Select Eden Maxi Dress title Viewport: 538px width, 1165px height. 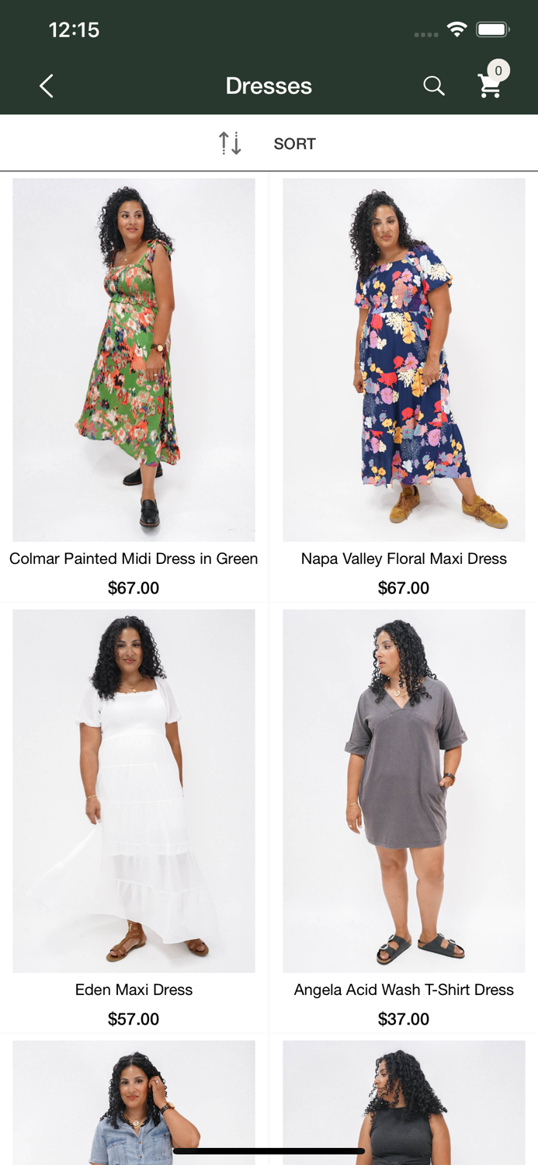point(134,989)
